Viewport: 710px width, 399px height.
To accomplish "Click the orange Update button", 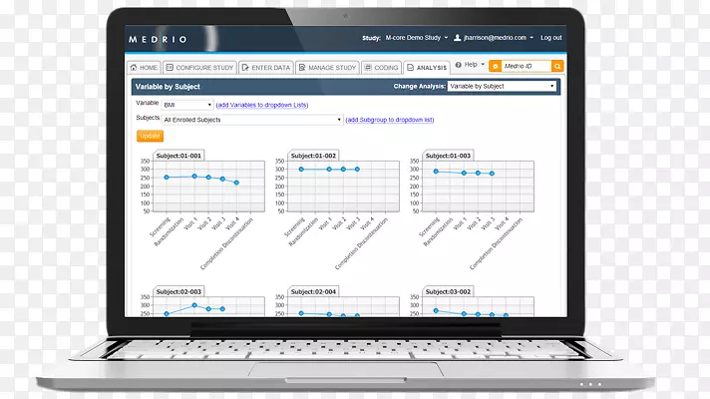I will pos(150,136).
